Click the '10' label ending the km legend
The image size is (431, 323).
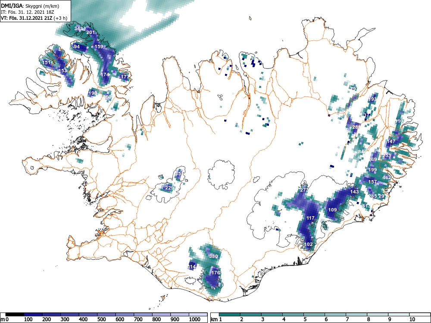(412, 320)
